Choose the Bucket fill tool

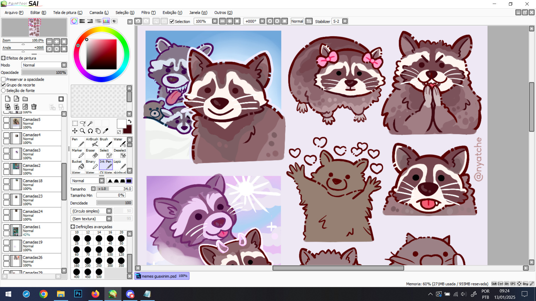(x=78, y=164)
